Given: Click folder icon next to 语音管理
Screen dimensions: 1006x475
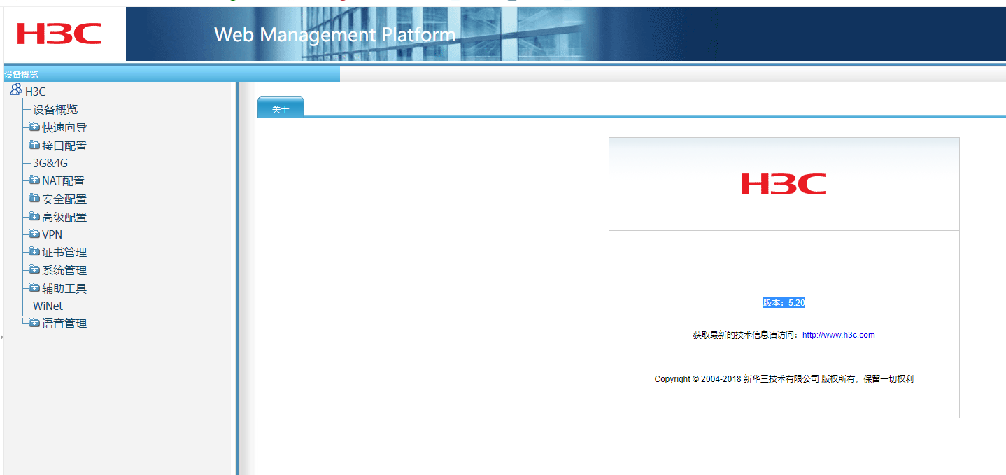Looking at the screenshot, I should [x=34, y=322].
